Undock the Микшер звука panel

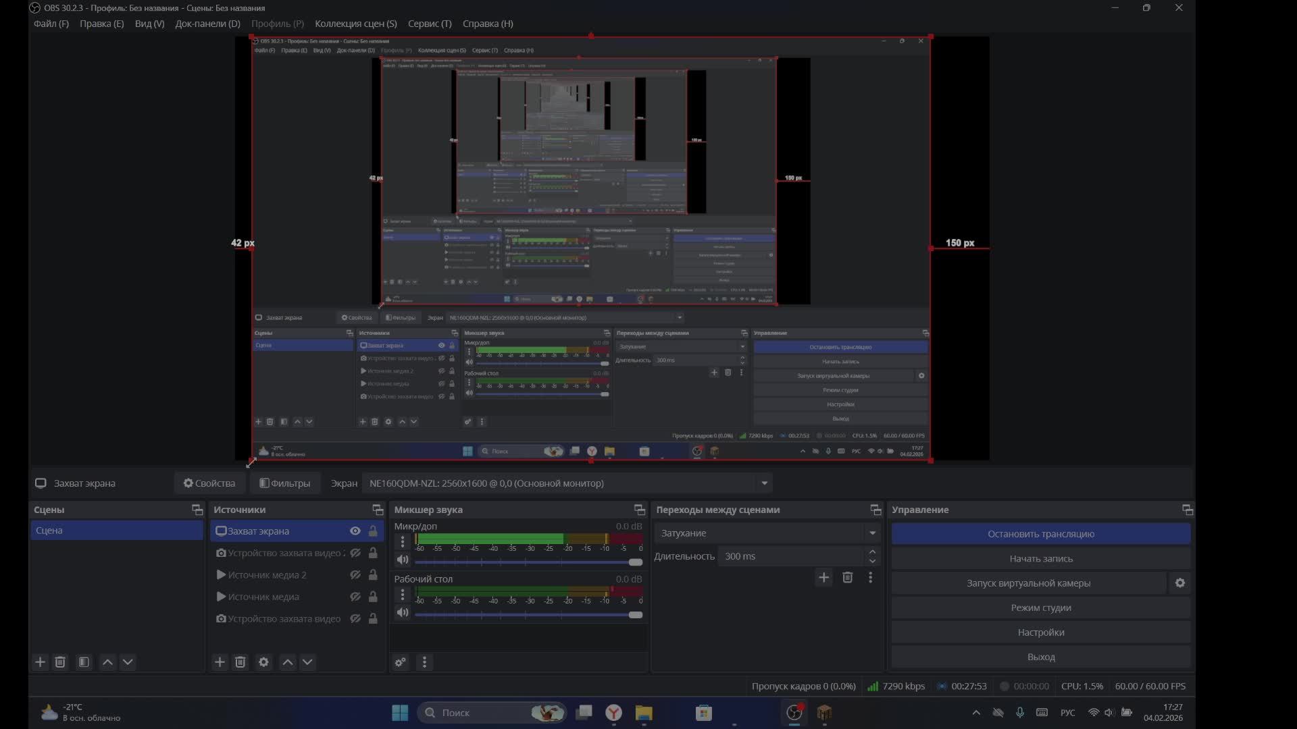pyautogui.click(x=639, y=510)
